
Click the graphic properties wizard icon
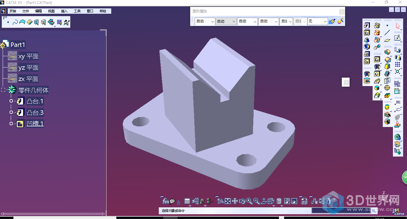coord(340,21)
